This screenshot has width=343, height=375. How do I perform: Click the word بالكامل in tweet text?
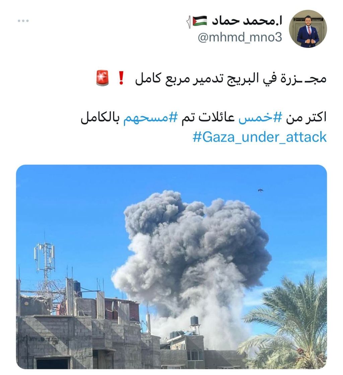100,118
